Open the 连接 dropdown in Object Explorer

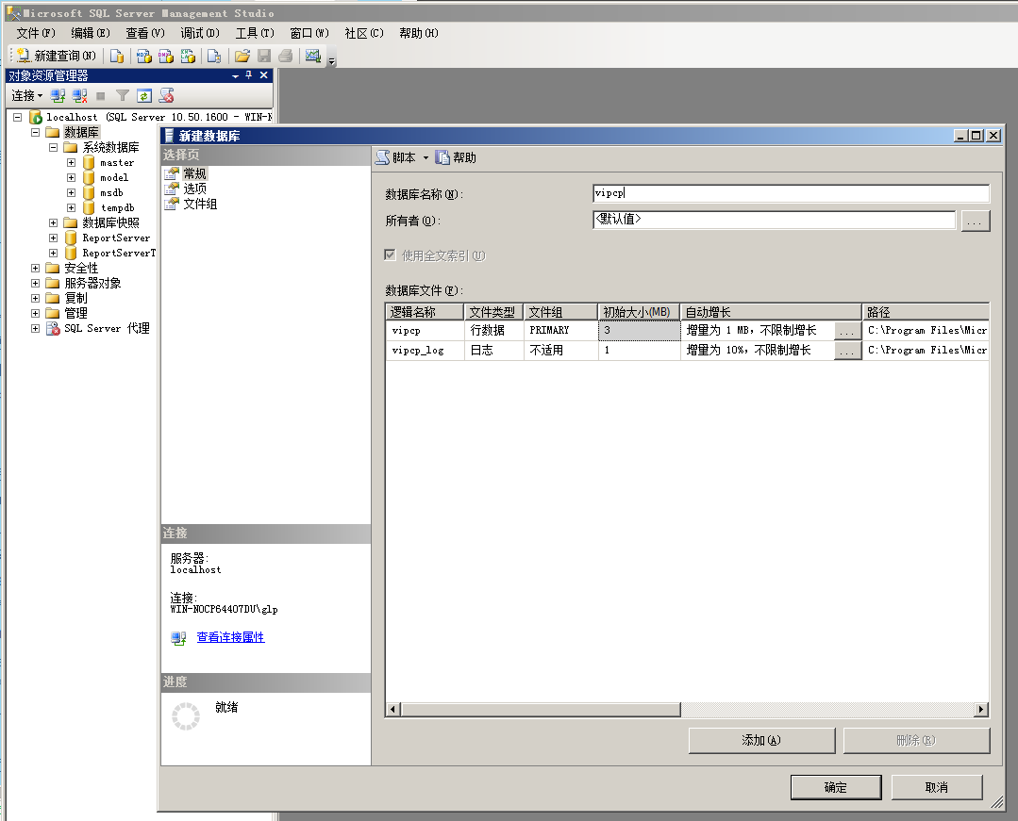tap(27, 96)
